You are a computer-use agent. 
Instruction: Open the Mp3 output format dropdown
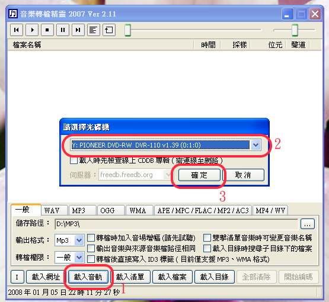coord(79,240)
